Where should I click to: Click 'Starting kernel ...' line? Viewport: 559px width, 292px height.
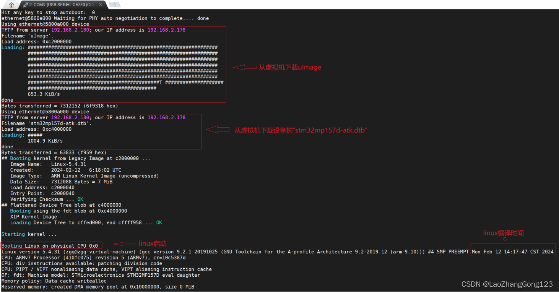[29, 234]
